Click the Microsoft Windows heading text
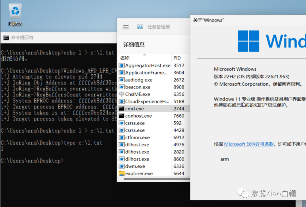 235,69
